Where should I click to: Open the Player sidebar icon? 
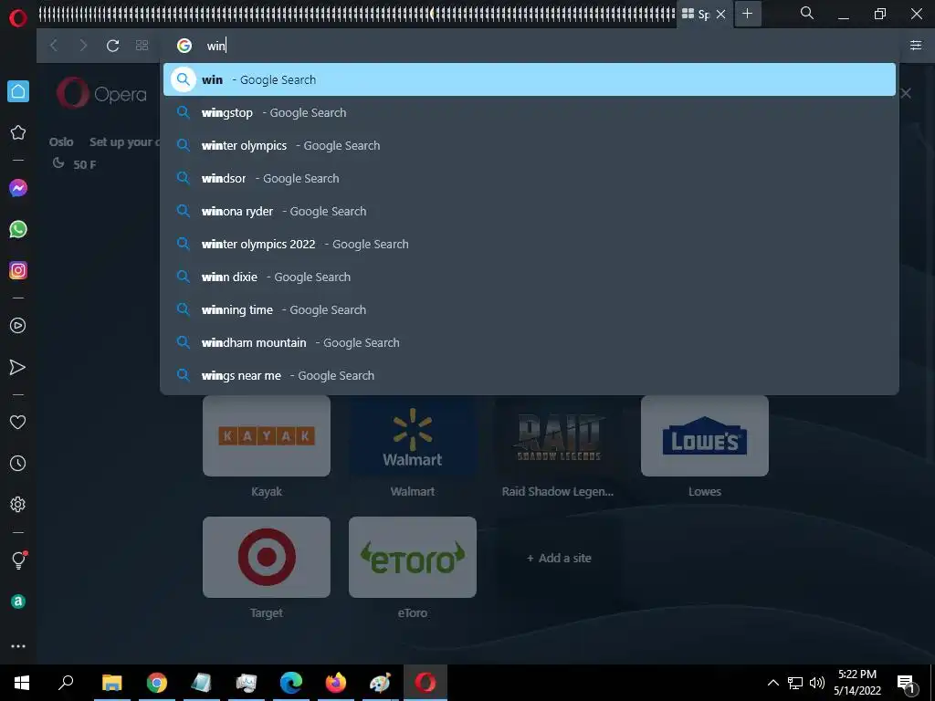(18, 326)
